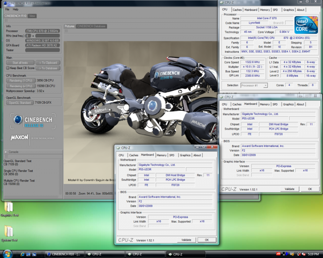
Task: Open the Memory tab in the processor-info CPU-Z window
Action: point(265,10)
